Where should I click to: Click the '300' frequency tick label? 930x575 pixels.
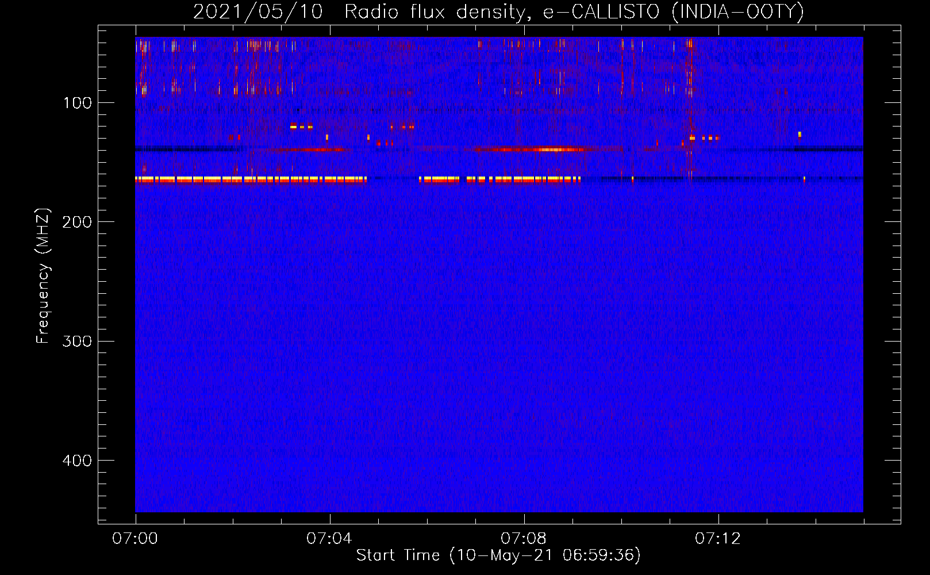78,342
